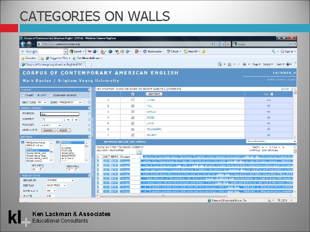
Task: Open the FOLLOWING word link
Action: (x=154, y=129)
